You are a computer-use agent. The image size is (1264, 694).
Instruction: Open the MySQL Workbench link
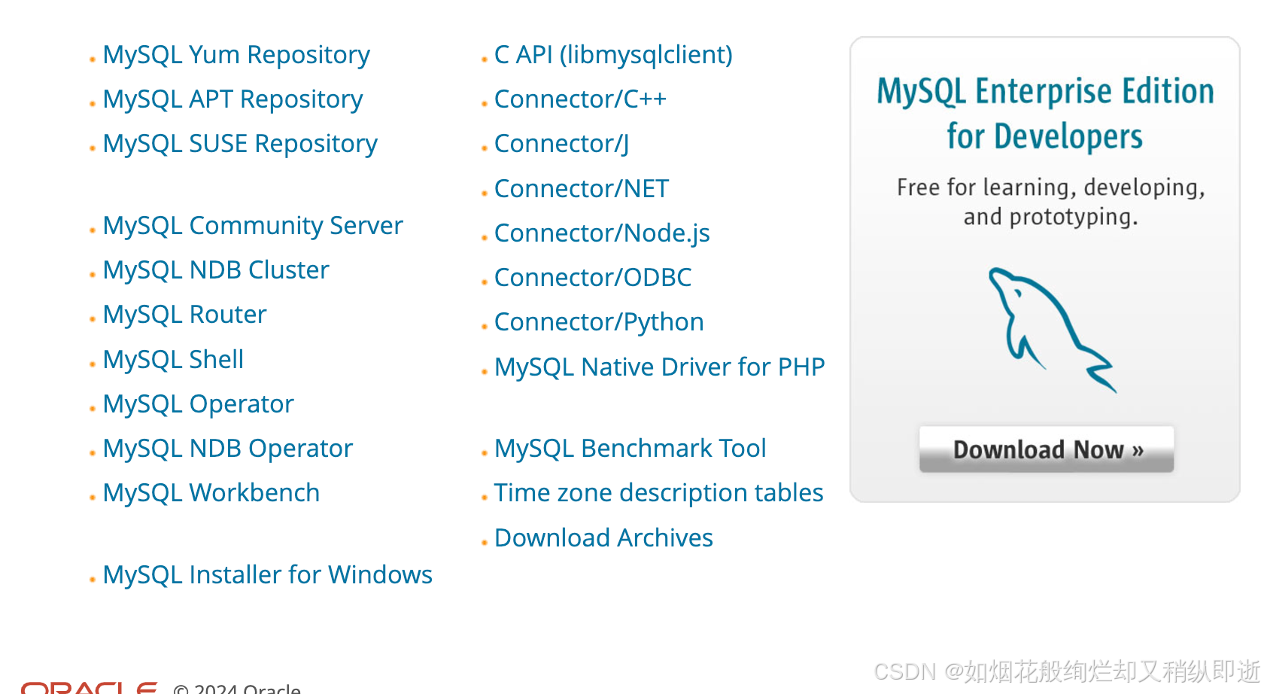[211, 493]
